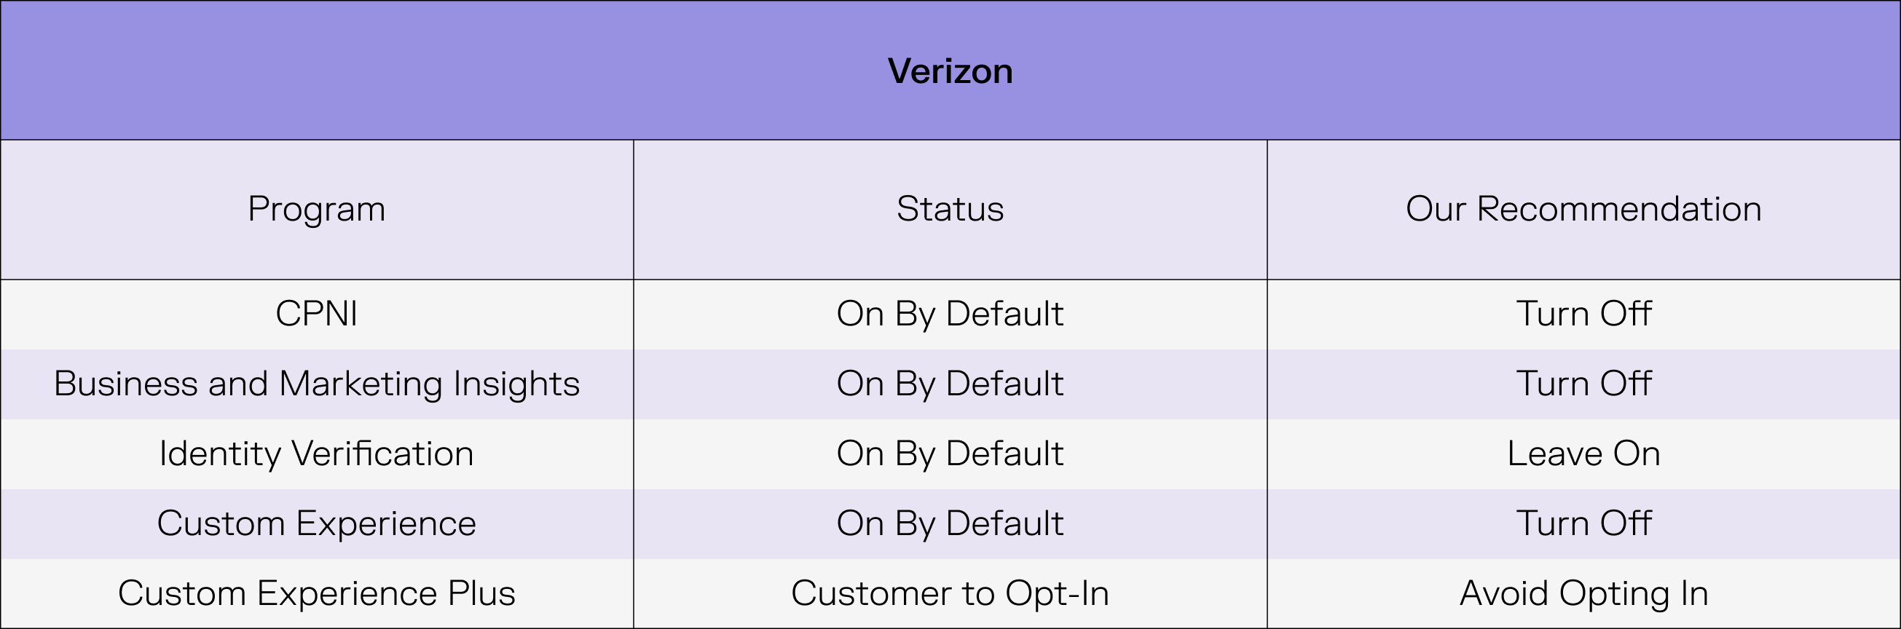This screenshot has width=1901, height=629.
Task: Click the Verizon table title
Action: point(950,71)
